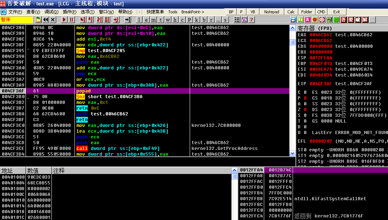The width and height of the screenshot is (388, 220).
Task: Show CPU window via 'c' button
Action: 182,20
